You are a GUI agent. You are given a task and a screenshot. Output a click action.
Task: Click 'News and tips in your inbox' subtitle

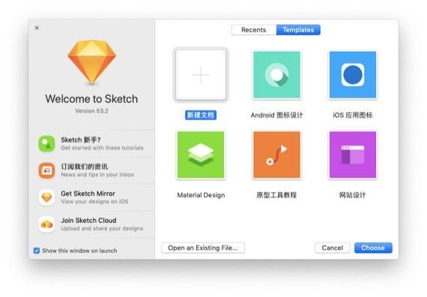(97, 175)
